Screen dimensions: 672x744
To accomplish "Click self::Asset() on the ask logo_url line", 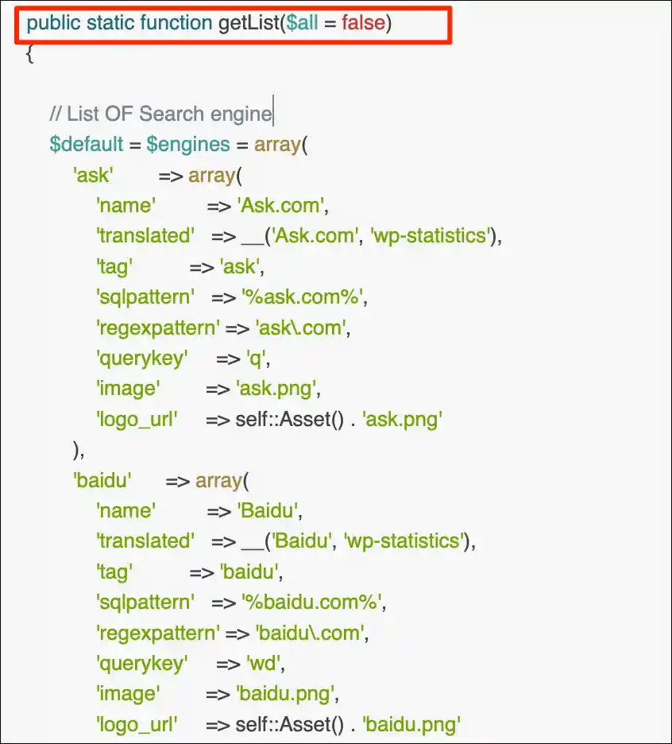I will click(x=289, y=420).
